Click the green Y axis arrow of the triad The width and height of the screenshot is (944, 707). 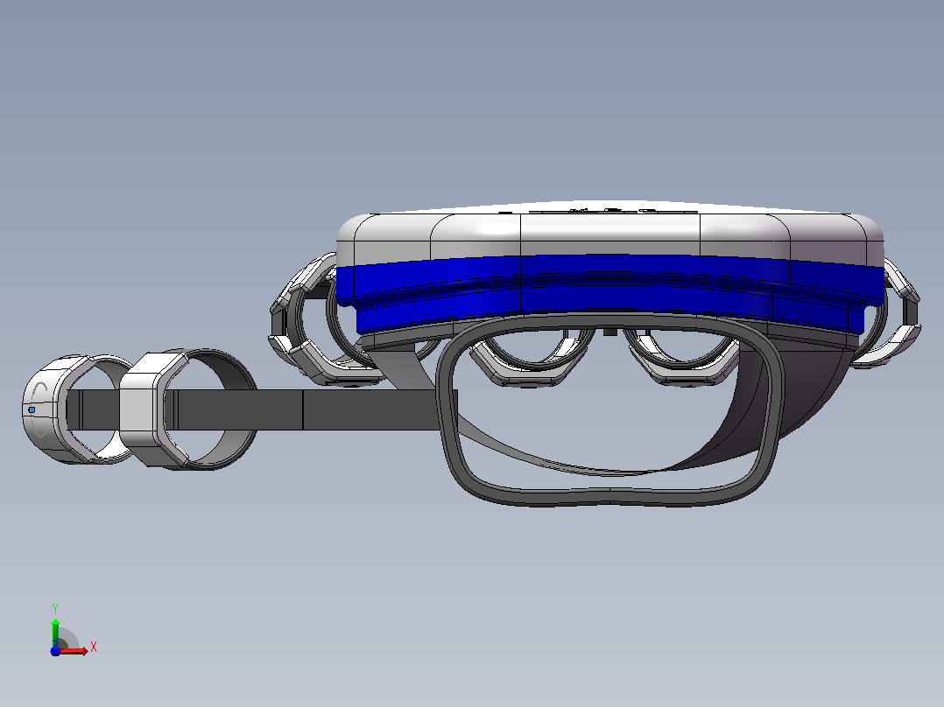click(55, 633)
